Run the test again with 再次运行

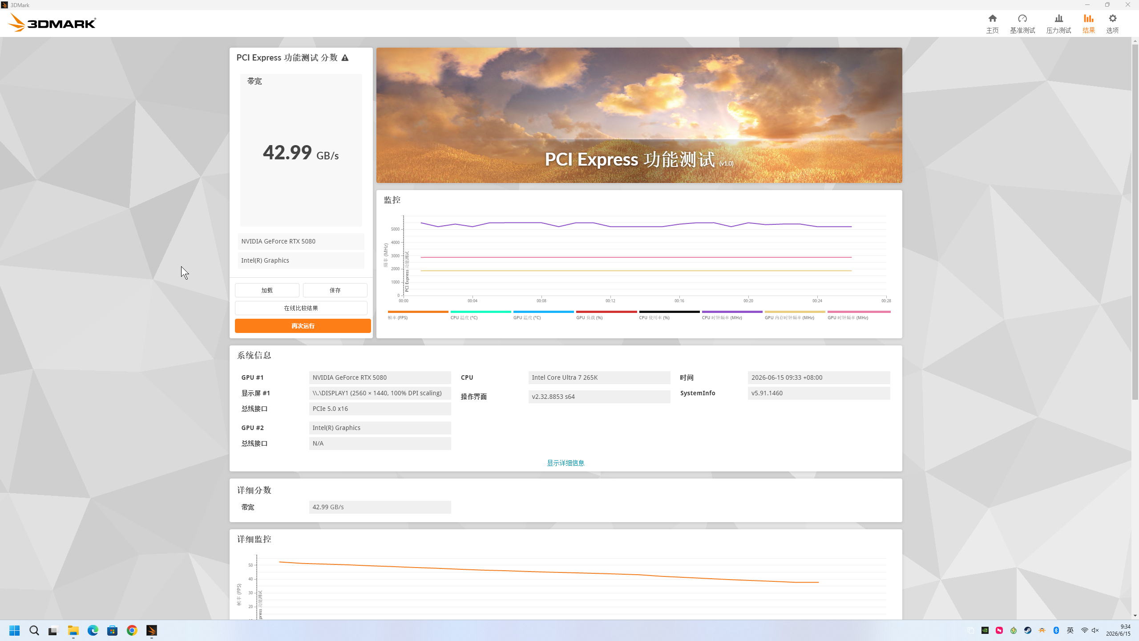[303, 326]
